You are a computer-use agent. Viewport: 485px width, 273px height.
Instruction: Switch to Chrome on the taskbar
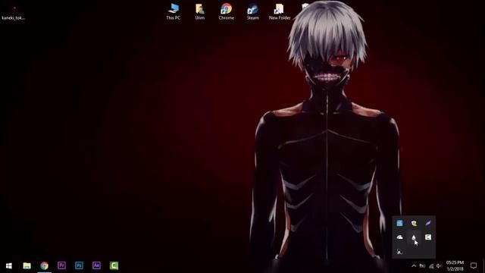click(44, 265)
